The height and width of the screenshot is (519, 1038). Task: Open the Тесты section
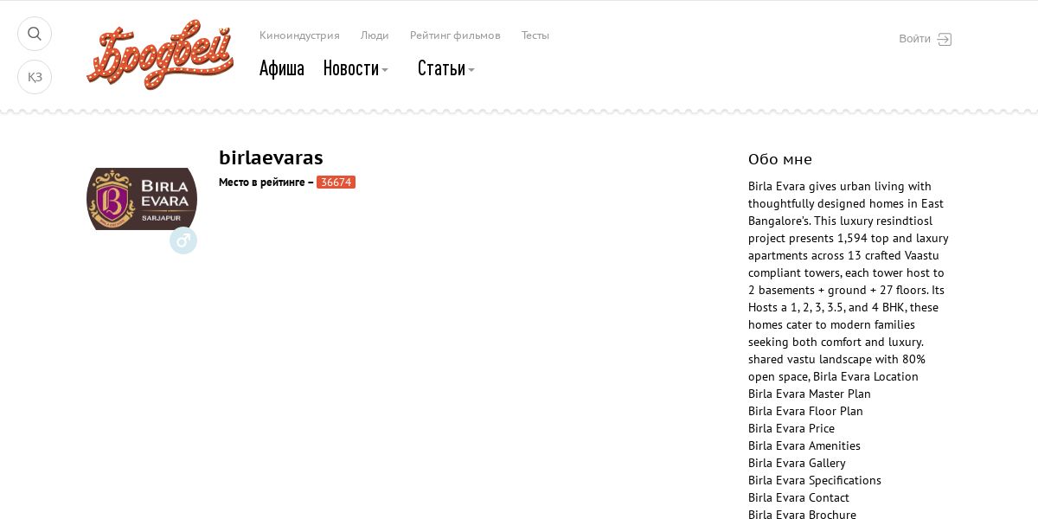point(535,35)
